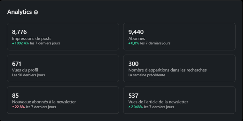Image resolution: width=243 pixels, height=121 pixels.
Task: Click the 85 newsletter subscribers number
Action: (15, 96)
